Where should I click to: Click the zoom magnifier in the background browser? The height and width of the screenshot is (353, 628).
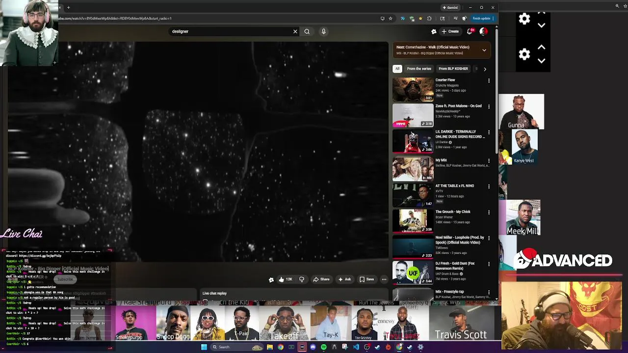point(617,6)
